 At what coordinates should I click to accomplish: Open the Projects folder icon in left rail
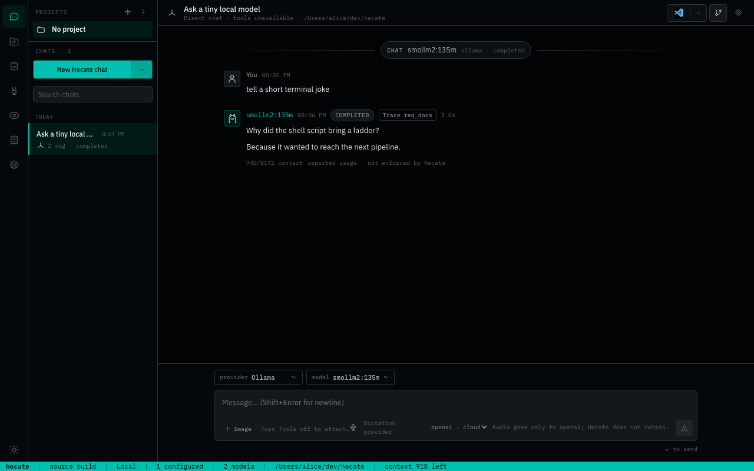[14, 41]
